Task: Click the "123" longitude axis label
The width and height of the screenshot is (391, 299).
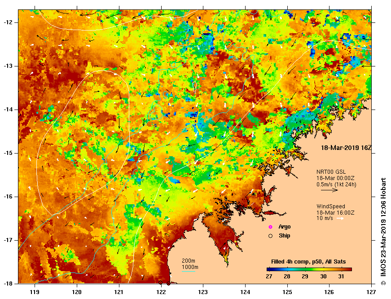Action: [x=203, y=292]
